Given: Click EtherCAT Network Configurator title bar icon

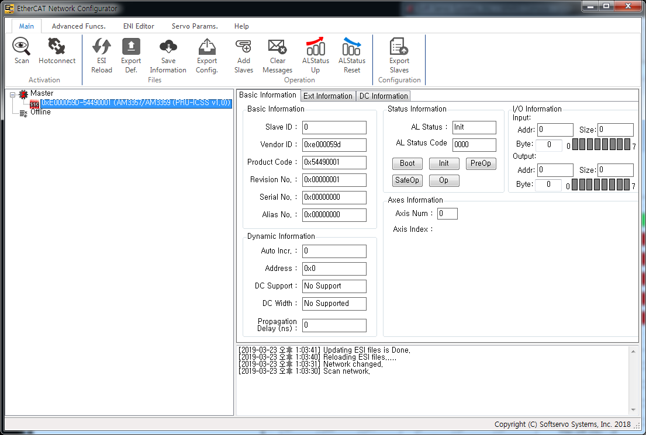Looking at the screenshot, I should click(9, 8).
